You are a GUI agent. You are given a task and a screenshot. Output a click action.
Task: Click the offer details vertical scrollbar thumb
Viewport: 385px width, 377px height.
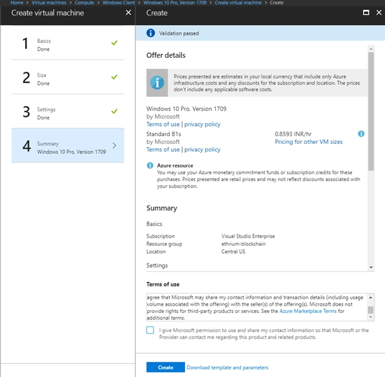click(x=371, y=111)
